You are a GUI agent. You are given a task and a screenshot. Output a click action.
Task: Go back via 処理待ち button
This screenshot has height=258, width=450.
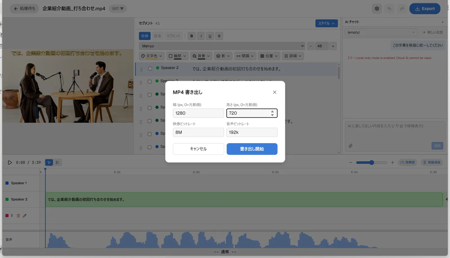click(24, 9)
